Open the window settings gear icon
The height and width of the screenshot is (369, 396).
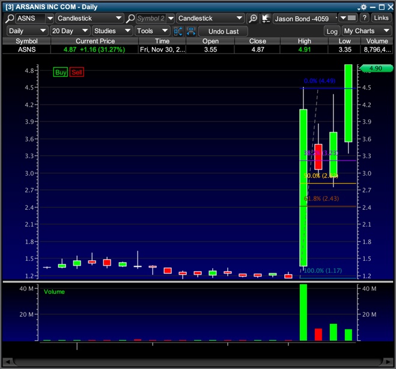(x=363, y=7)
